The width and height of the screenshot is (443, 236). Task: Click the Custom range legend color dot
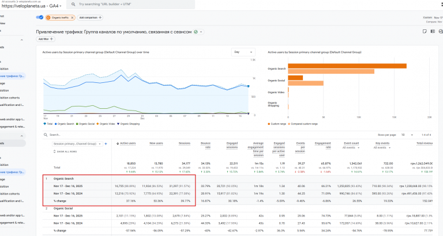coord(269,124)
